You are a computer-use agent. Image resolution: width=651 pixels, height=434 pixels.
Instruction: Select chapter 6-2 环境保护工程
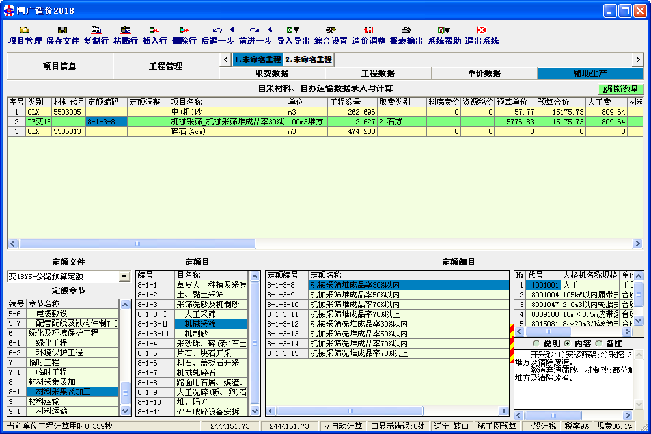pos(64,353)
